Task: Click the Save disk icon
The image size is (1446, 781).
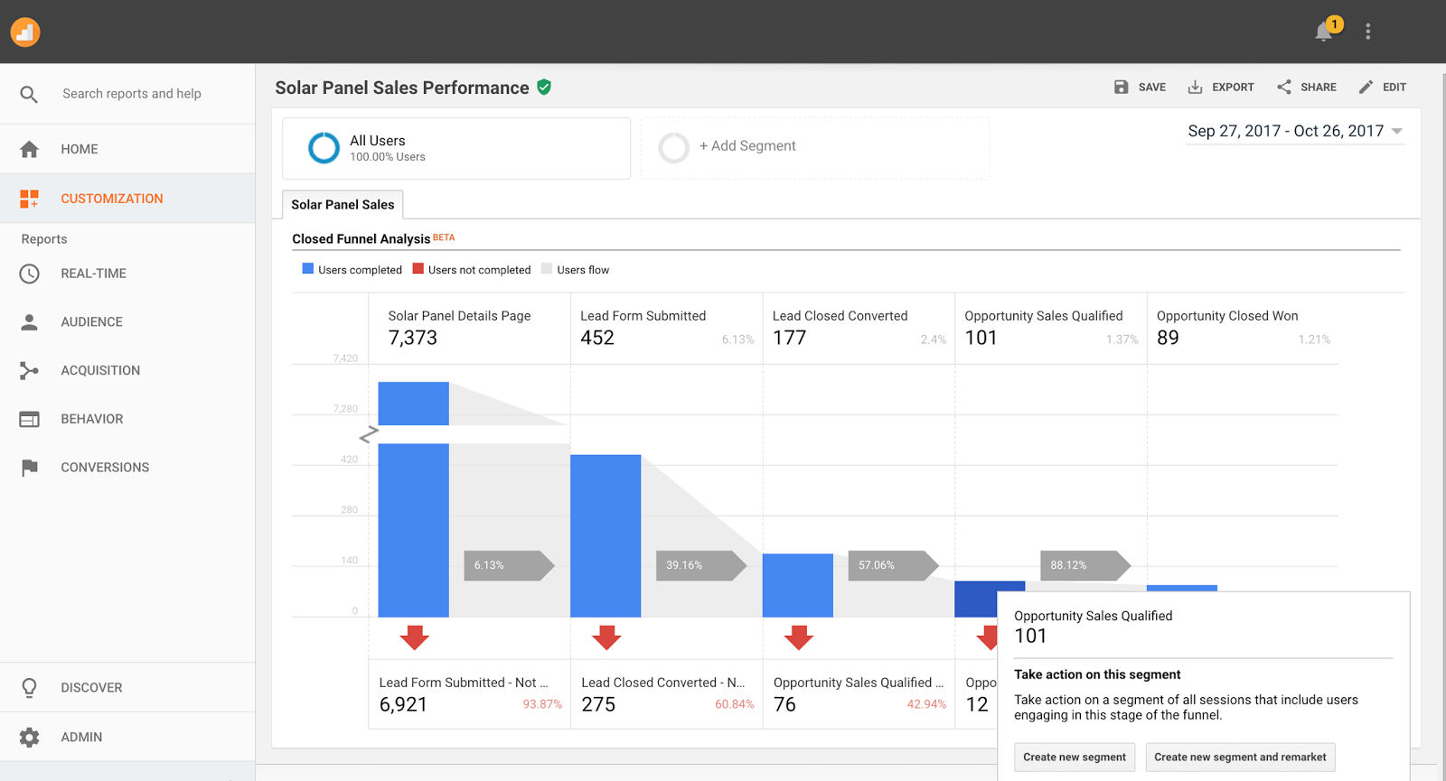Action: (x=1121, y=88)
